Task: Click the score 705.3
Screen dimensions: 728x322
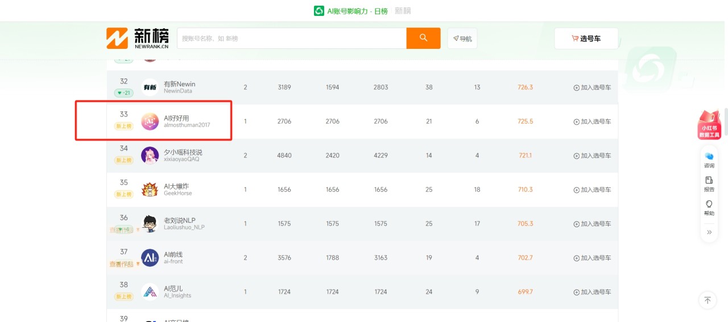Action: [525, 224]
